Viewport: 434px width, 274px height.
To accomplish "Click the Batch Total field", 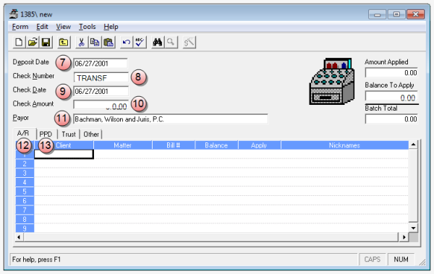I will [391, 119].
